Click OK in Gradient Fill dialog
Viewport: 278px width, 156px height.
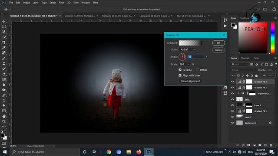coord(218,43)
